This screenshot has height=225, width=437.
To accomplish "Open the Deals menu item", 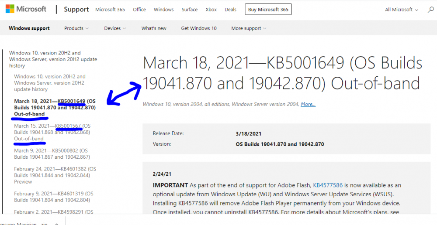I will pos(230,10).
